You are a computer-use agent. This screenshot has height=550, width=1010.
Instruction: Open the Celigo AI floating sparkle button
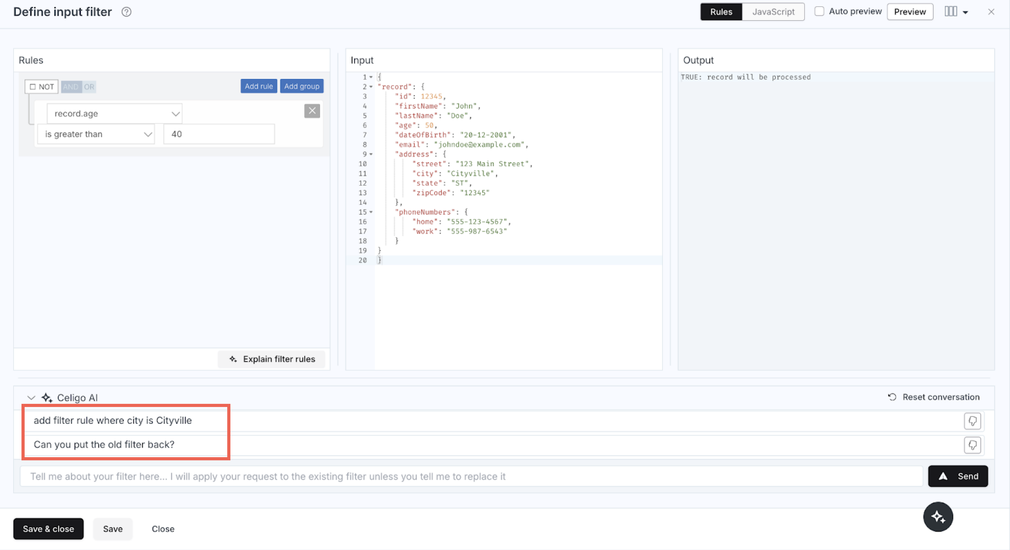click(938, 517)
